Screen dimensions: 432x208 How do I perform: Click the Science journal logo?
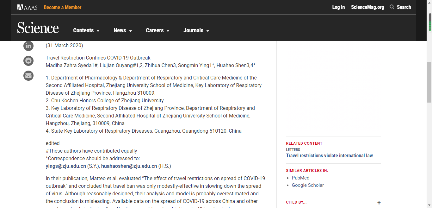[38, 28]
